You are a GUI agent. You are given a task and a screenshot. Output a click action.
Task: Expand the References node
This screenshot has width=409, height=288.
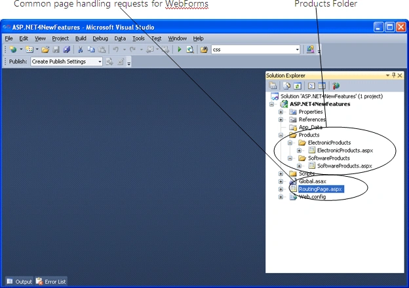point(281,120)
